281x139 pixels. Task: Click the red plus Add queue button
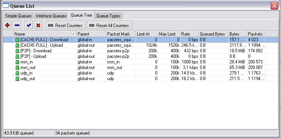[7, 25]
